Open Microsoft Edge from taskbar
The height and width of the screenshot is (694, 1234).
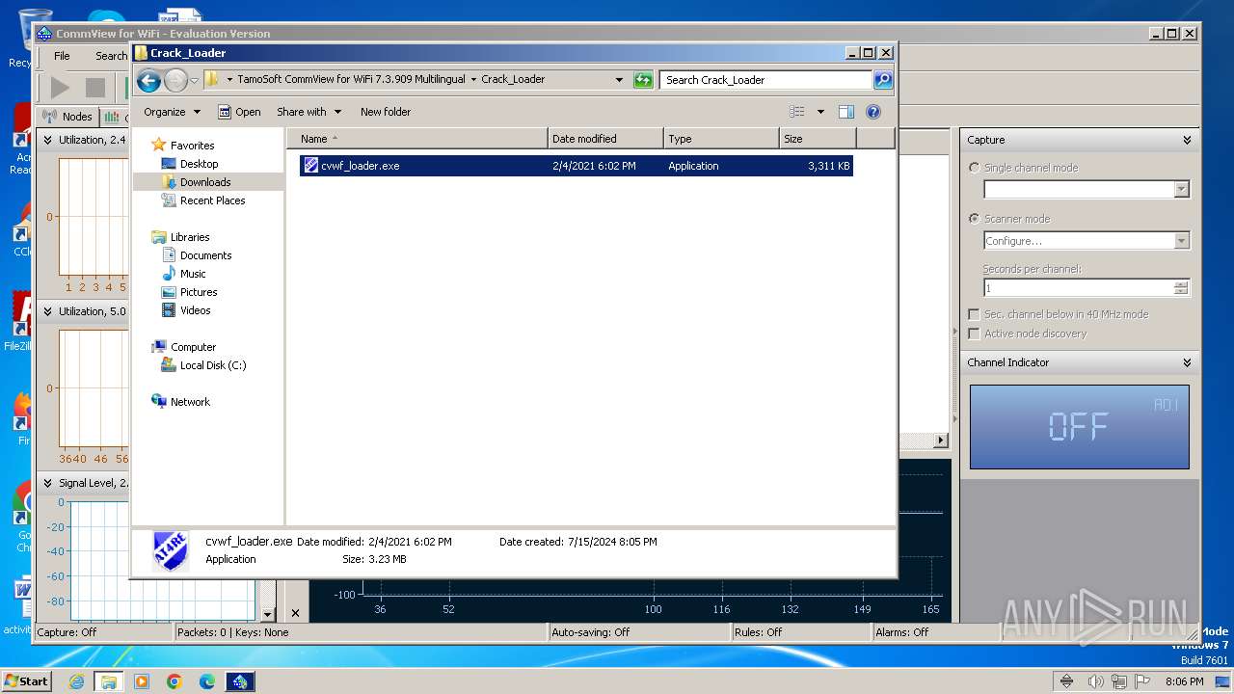[x=207, y=681]
